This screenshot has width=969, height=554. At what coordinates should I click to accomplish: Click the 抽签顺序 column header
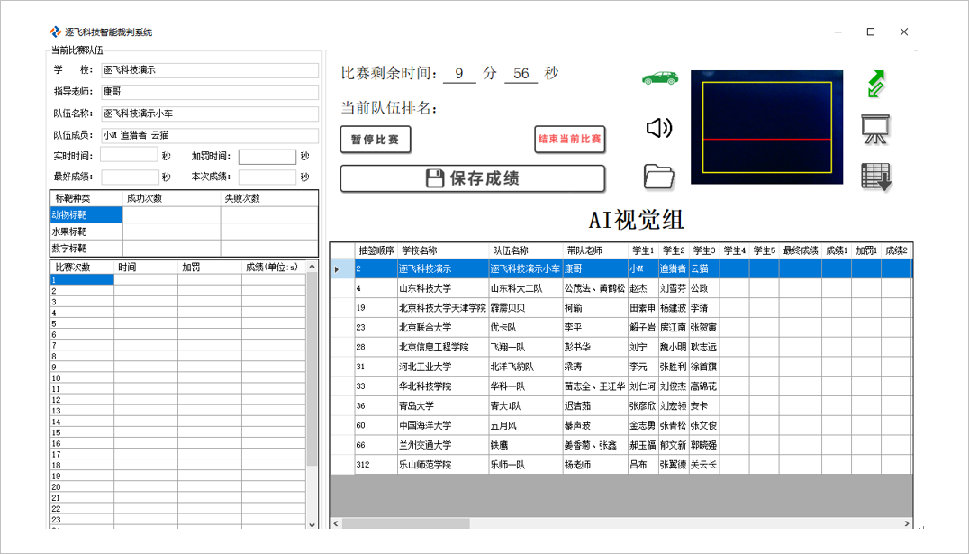pyautogui.click(x=376, y=250)
